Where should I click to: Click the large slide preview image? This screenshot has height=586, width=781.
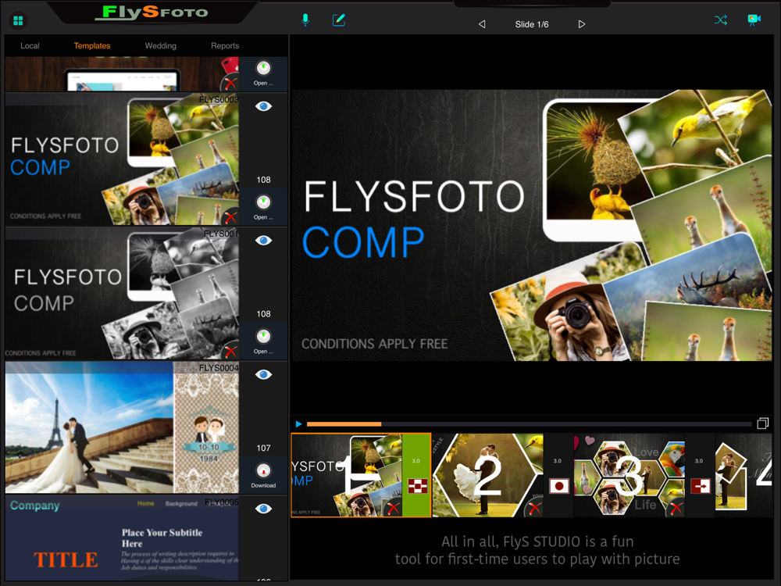[531, 225]
